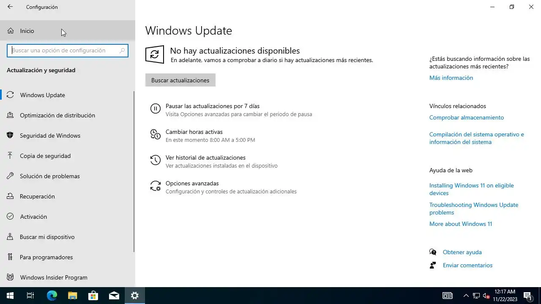541x304 pixels.
Task: Open the Inicio home icon
Action: click(x=11, y=31)
